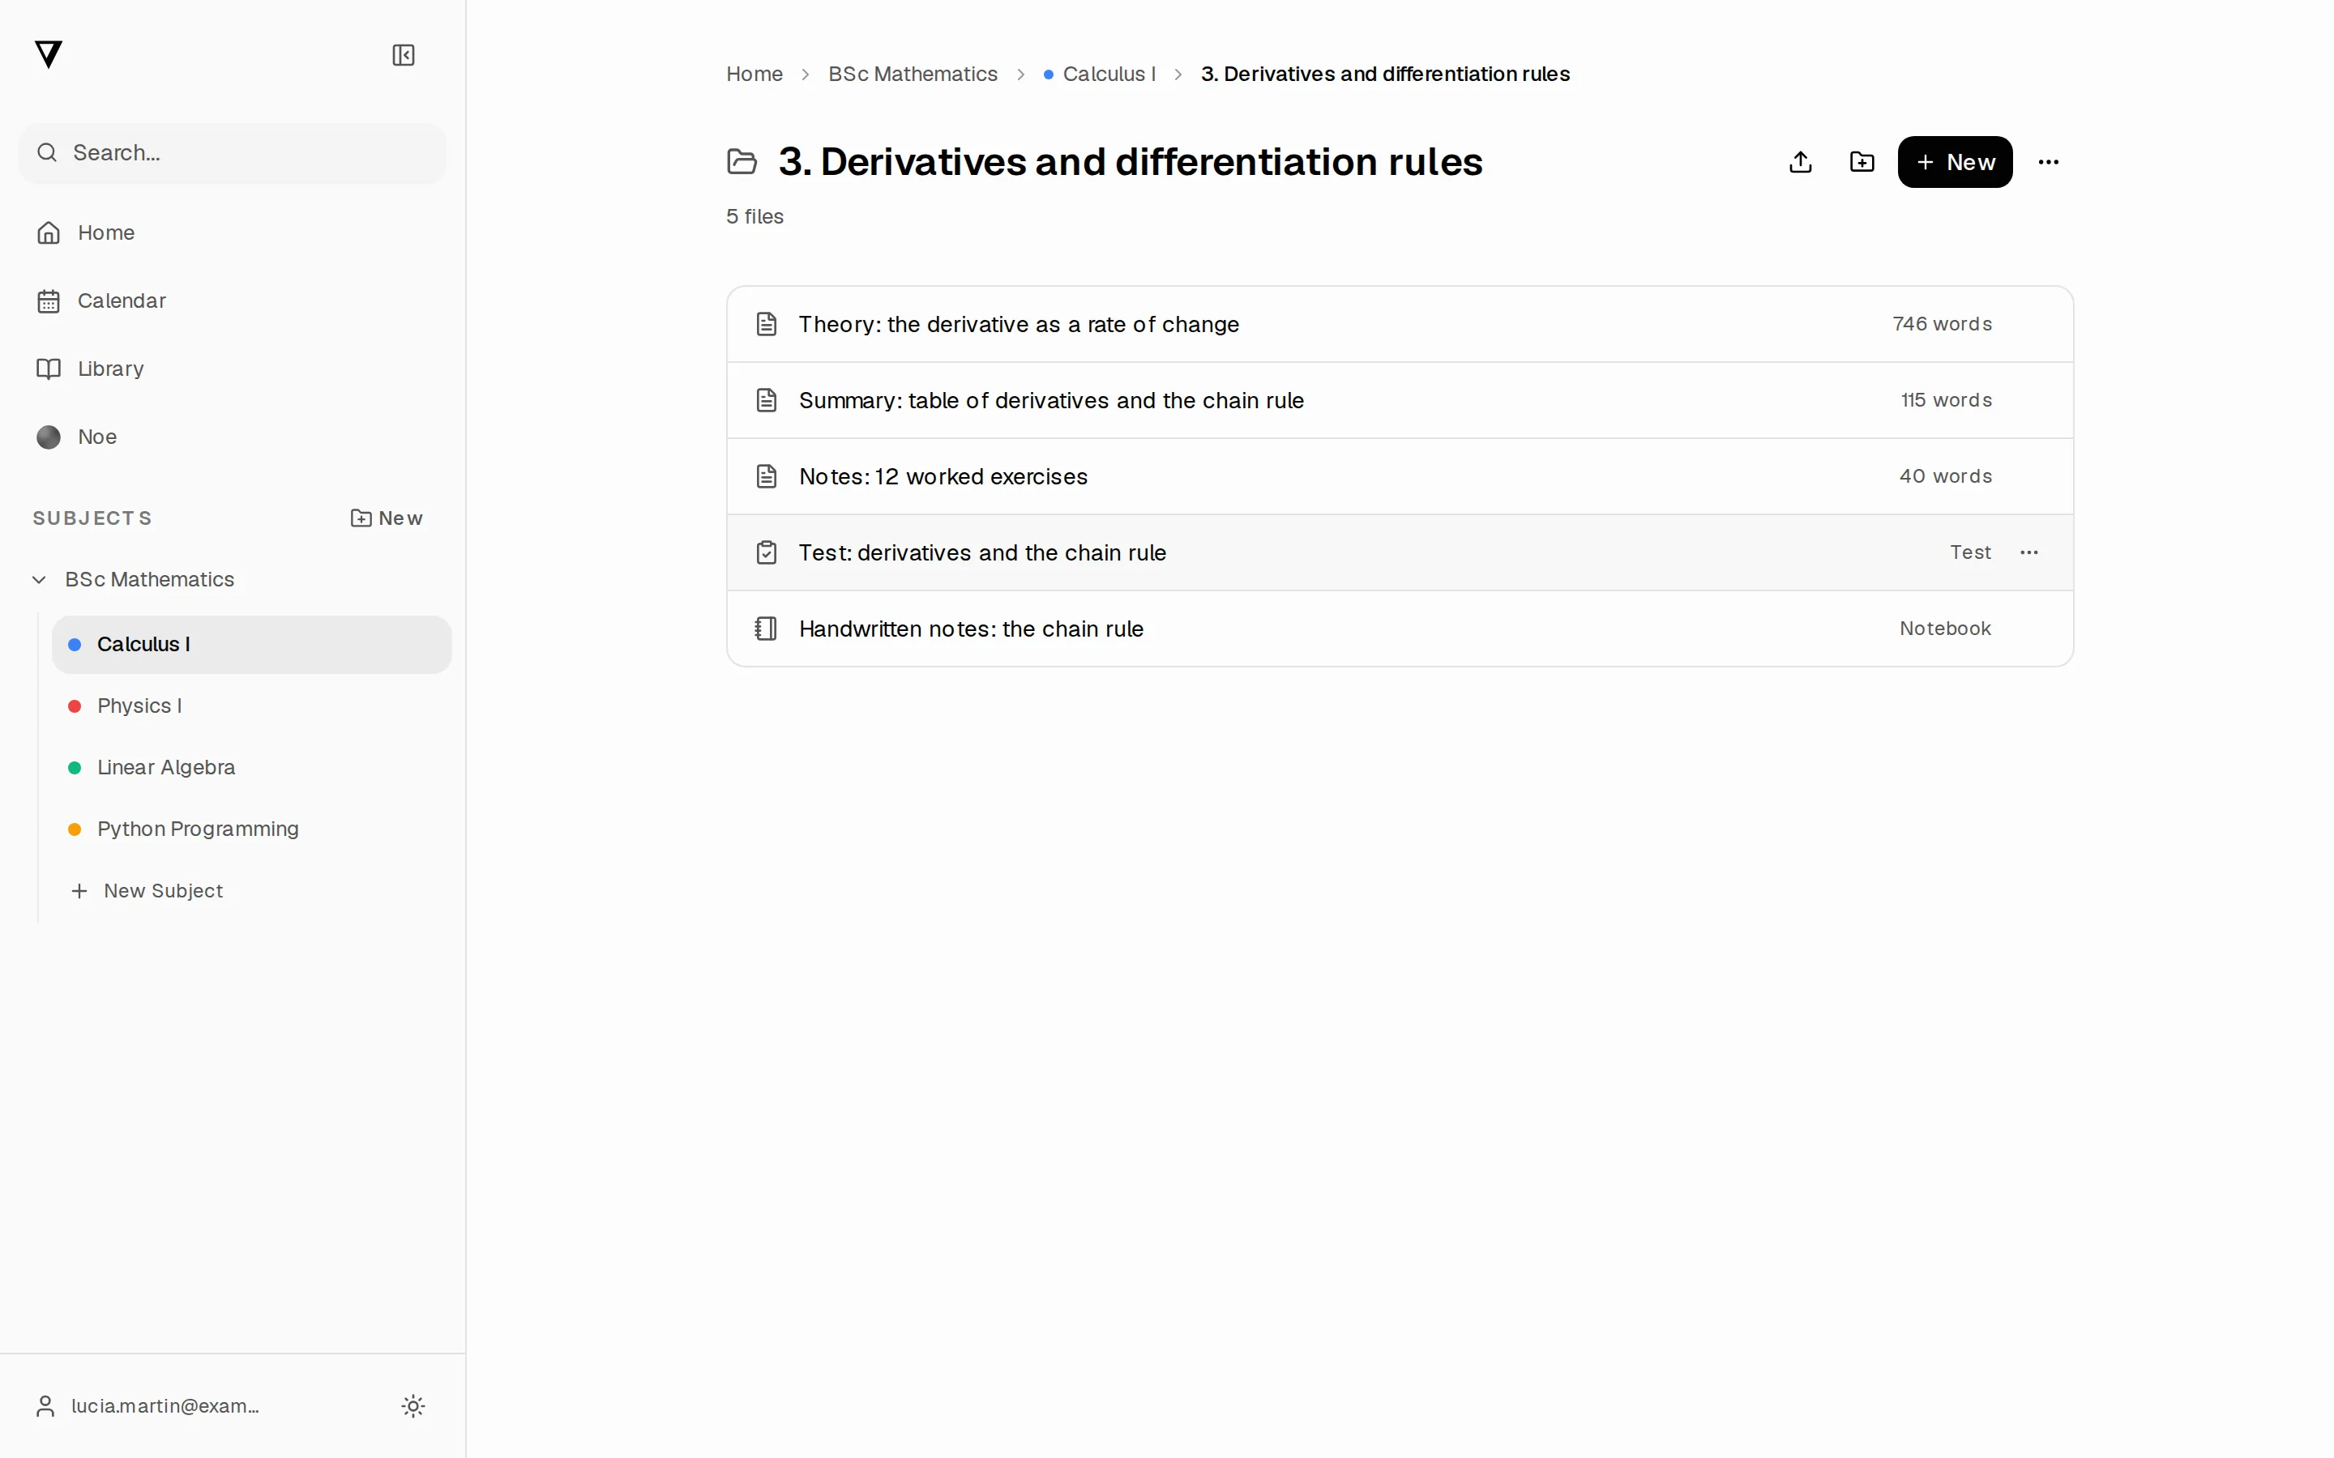Click the SUBJECTS section header
Viewport: 2334px width, 1458px height.
tap(92, 518)
